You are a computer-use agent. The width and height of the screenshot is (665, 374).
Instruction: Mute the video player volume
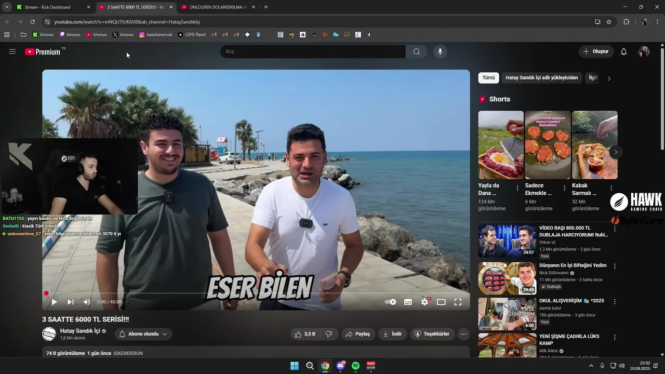tap(87, 302)
